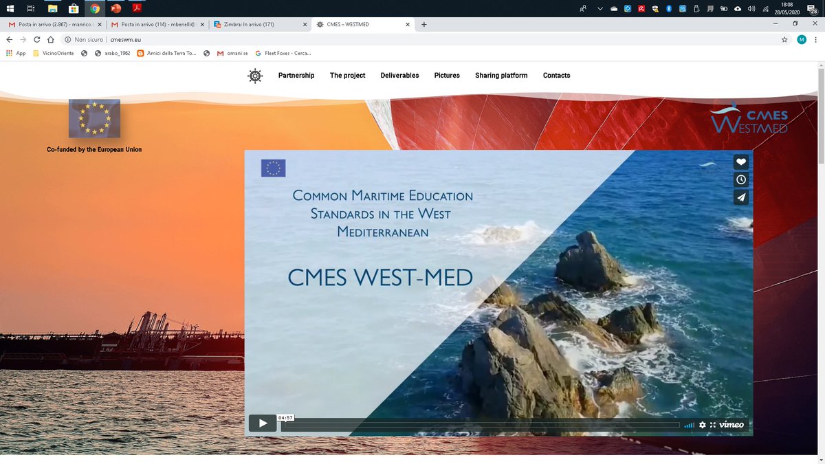Screen dimensions: 825x464
Task: Open Vimeo video settings gear
Action: (x=703, y=425)
